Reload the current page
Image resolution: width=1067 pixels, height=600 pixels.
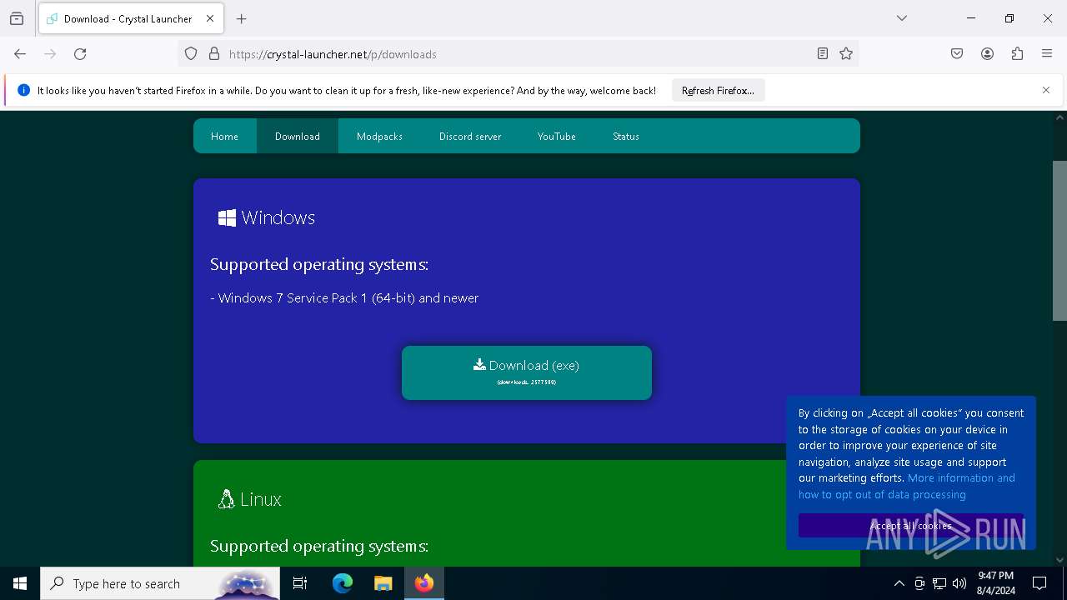coord(80,54)
